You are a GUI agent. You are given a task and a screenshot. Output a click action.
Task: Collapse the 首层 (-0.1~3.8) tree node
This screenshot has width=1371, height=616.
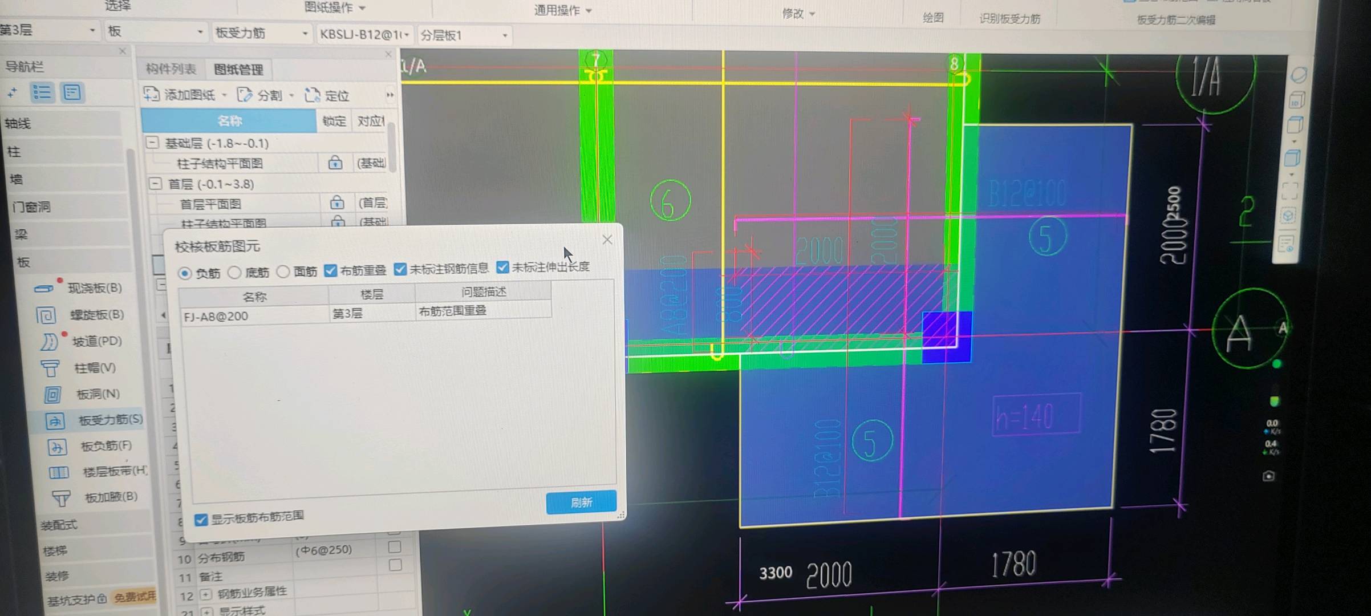click(x=155, y=183)
